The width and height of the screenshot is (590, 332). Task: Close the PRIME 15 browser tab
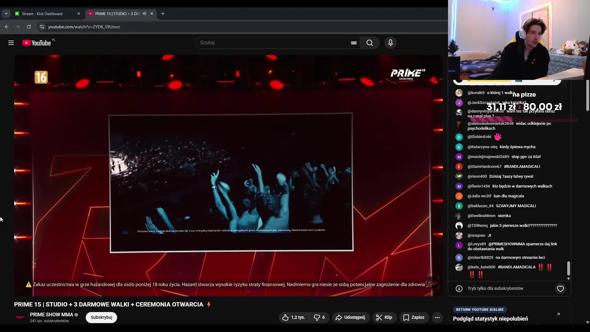[152, 14]
